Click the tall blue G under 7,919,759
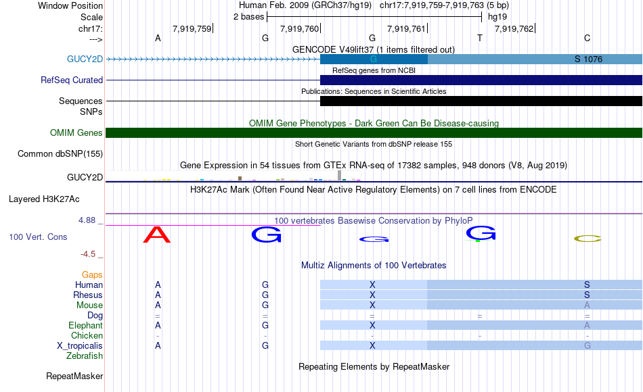Viewport: 643px width, 392px height. pos(266,235)
